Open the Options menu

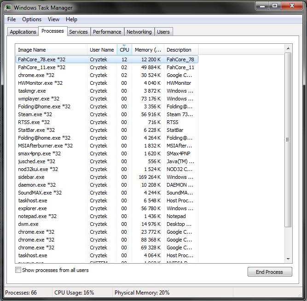(x=32, y=19)
